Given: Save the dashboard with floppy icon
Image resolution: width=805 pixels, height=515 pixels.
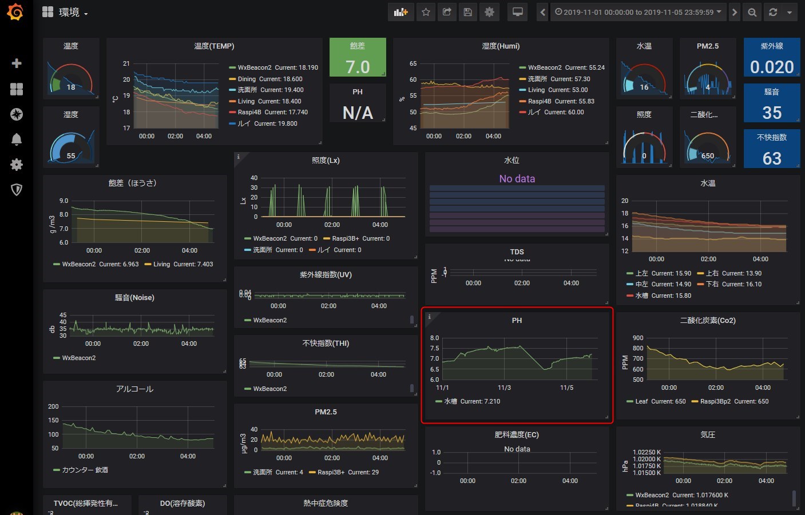Looking at the screenshot, I should 468,12.
